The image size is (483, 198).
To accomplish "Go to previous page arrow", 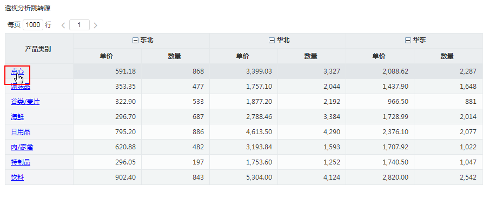I will click(x=63, y=25).
